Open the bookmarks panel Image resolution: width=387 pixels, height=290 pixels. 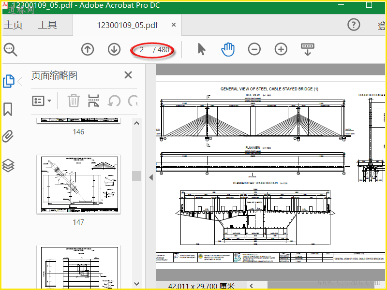[x=8, y=109]
